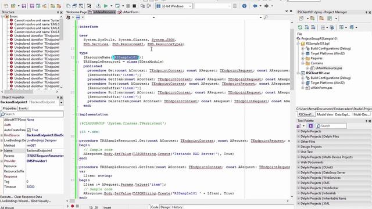
Task: Click Object Inspector Search field
Action: tap(32, 114)
